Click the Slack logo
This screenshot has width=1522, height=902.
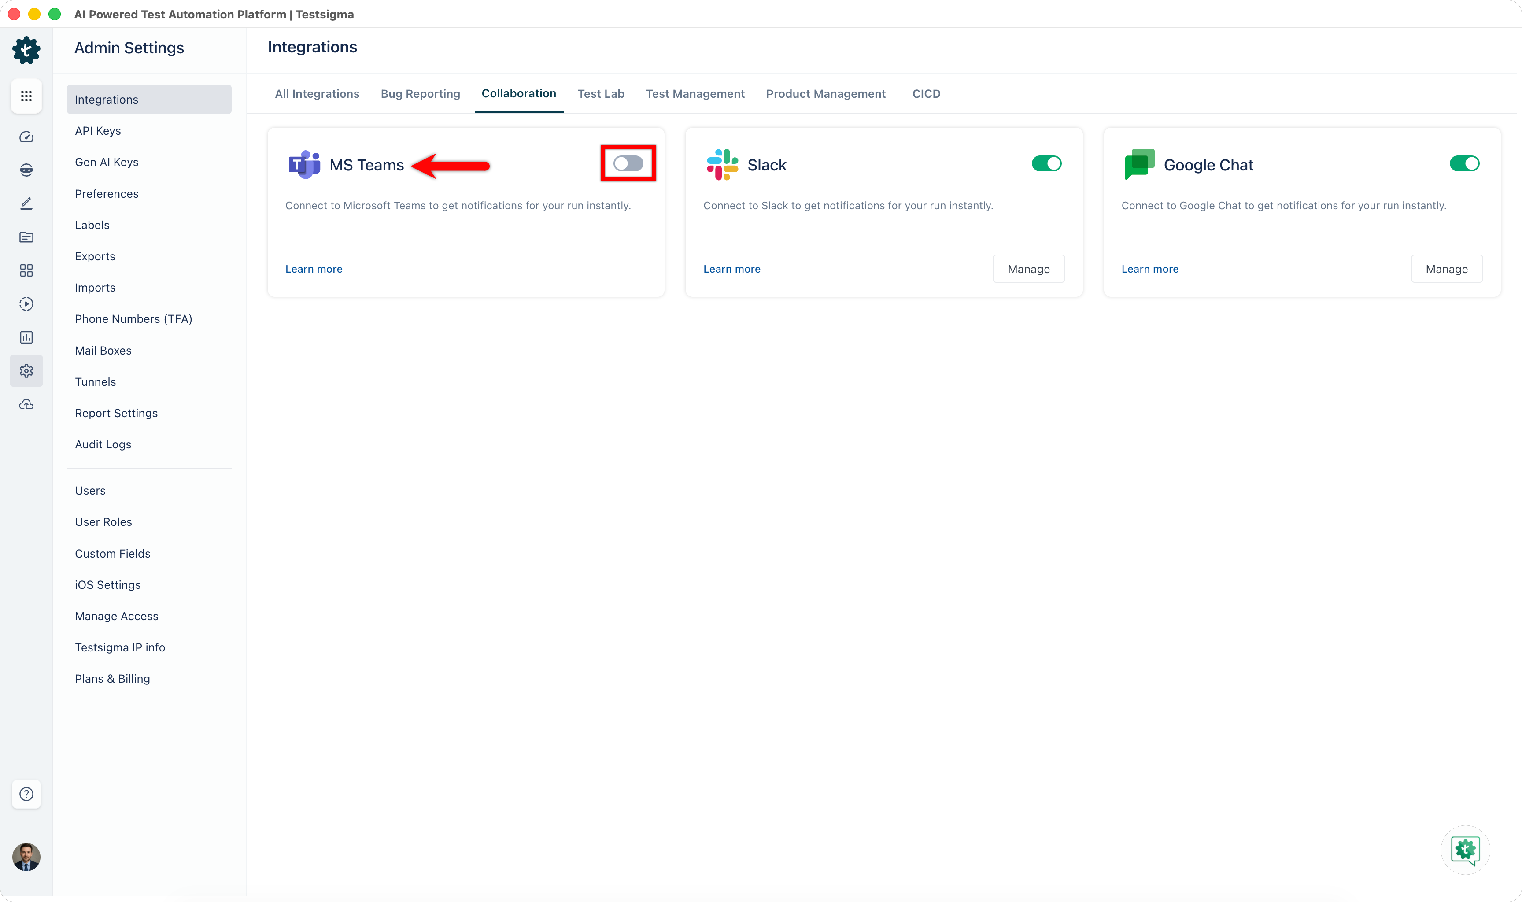pyautogui.click(x=722, y=165)
